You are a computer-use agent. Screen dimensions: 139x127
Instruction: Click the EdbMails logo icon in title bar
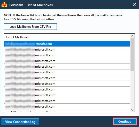point(4,5)
